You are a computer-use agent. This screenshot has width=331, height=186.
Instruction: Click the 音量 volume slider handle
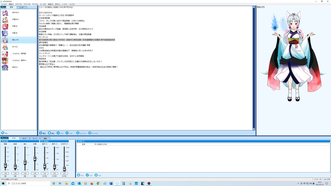[5, 166]
